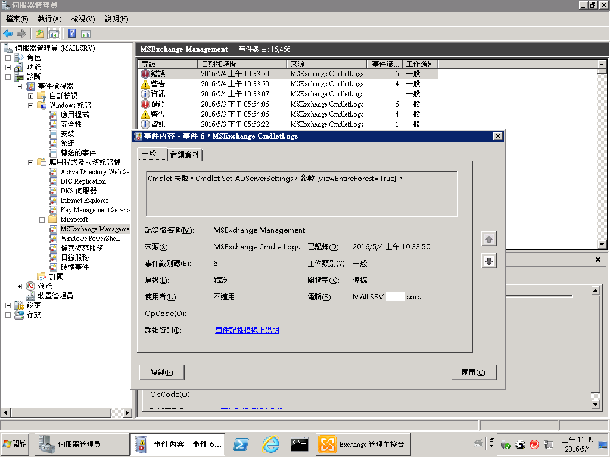Sort by 來源 column header
This screenshot has width=610, height=457.
326,64
